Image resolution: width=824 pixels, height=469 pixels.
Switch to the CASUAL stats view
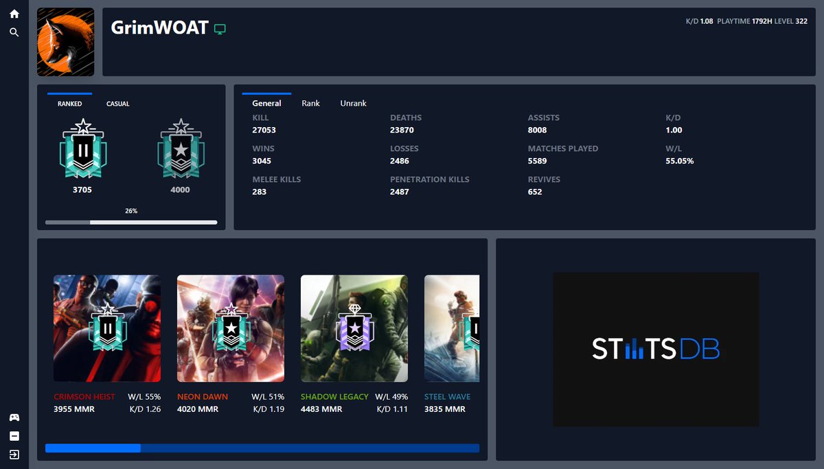point(117,103)
